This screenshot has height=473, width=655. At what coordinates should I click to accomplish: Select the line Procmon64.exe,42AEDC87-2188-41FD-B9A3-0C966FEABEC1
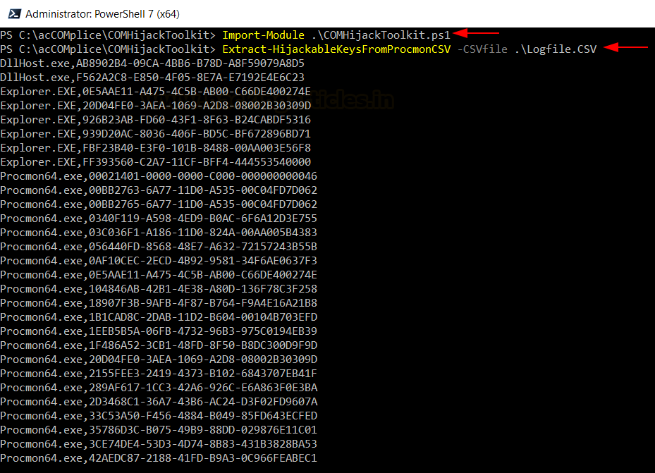159,458
